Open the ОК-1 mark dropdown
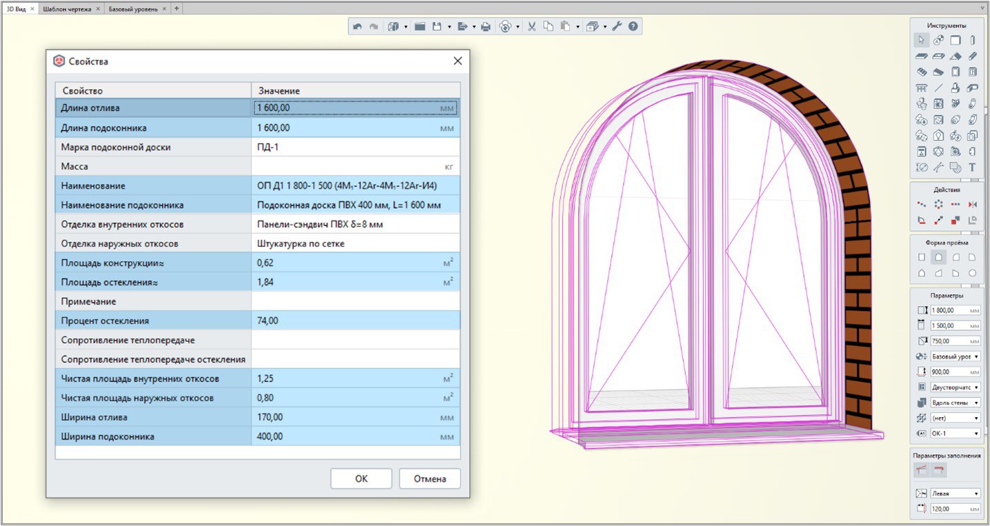Viewport: 990px width, 526px height. pos(956,433)
